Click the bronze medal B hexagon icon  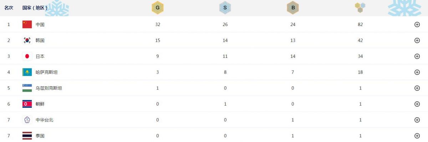click(292, 7)
